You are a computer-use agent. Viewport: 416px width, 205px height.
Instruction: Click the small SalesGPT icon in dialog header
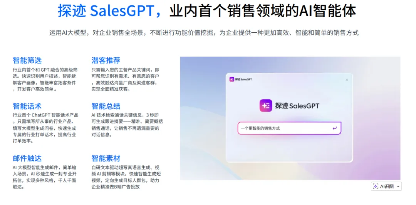point(231,80)
